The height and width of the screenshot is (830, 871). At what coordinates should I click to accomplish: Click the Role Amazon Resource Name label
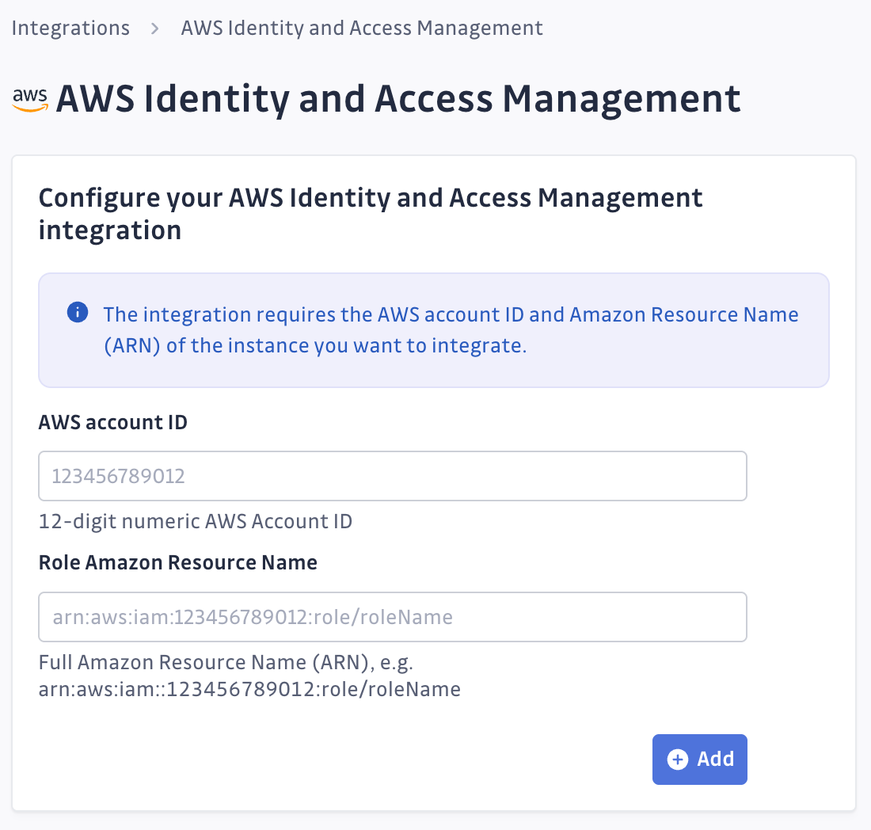177,562
